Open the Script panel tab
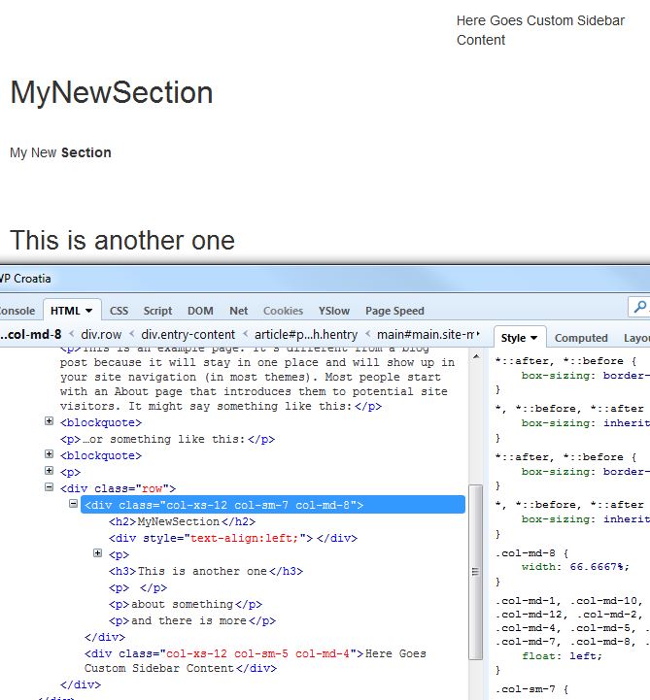The image size is (650, 700). [x=157, y=311]
